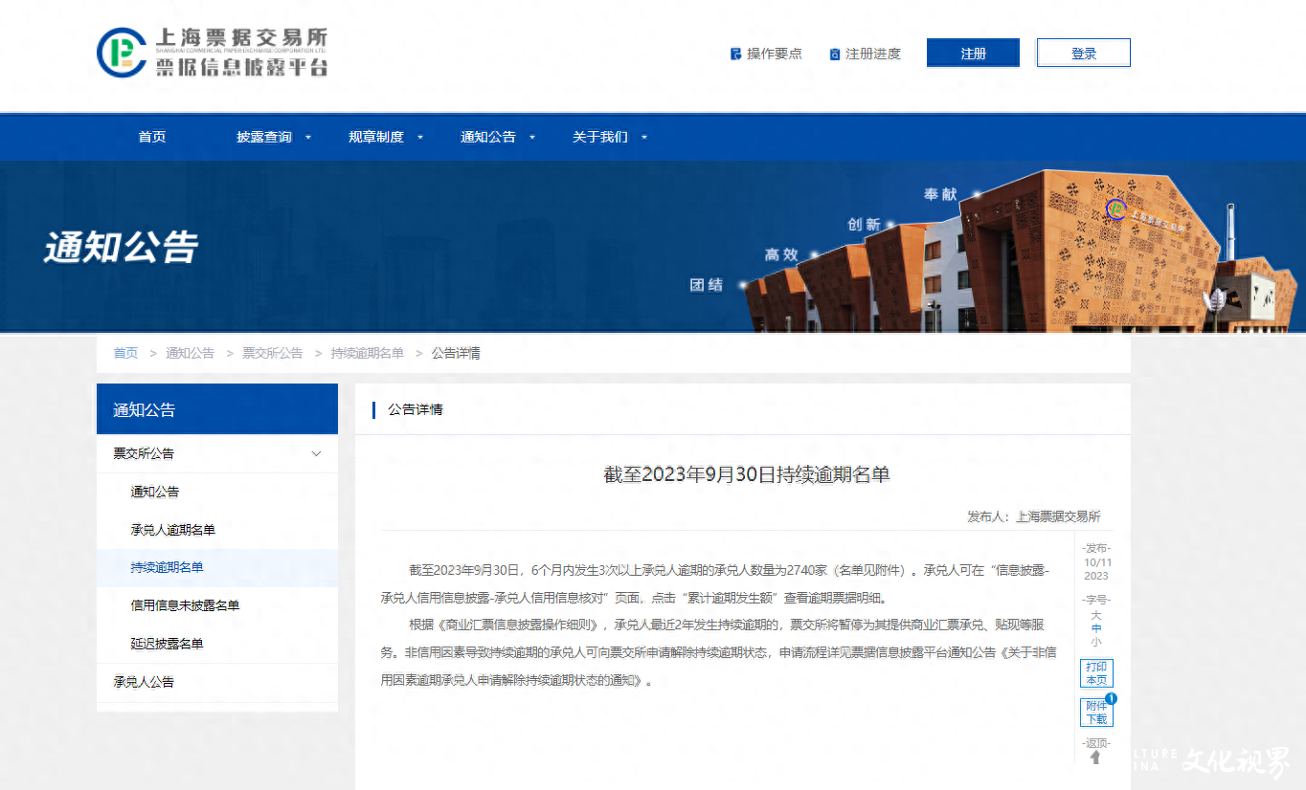Click the 返顶 label
The width and height of the screenshot is (1306, 790).
pos(1095,743)
